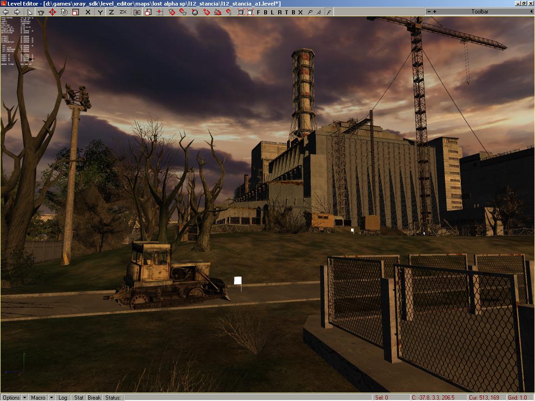This screenshot has height=401, width=535.
Task: Open the Log window button
Action: tap(63, 397)
